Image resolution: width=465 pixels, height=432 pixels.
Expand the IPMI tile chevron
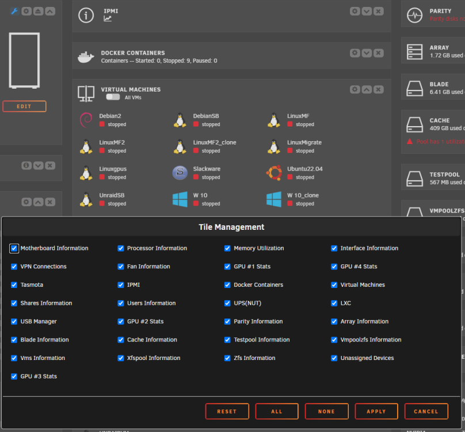367,12
